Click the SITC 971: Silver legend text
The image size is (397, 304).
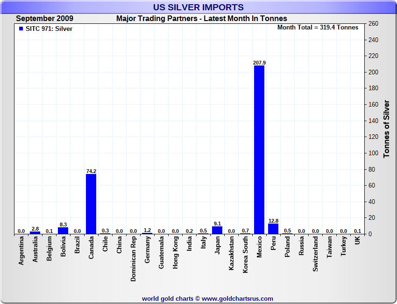(x=49, y=29)
